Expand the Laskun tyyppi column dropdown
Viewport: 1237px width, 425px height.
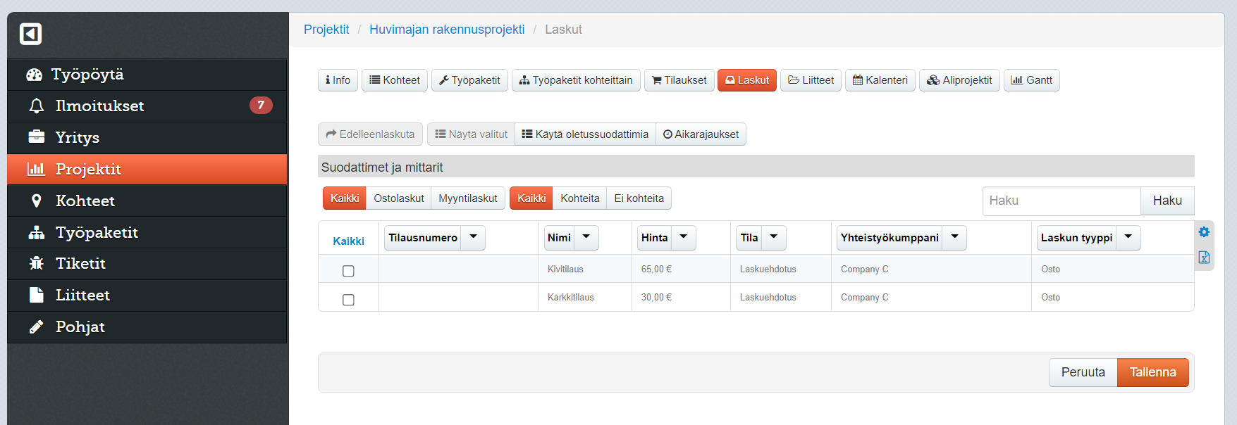pyautogui.click(x=1128, y=238)
